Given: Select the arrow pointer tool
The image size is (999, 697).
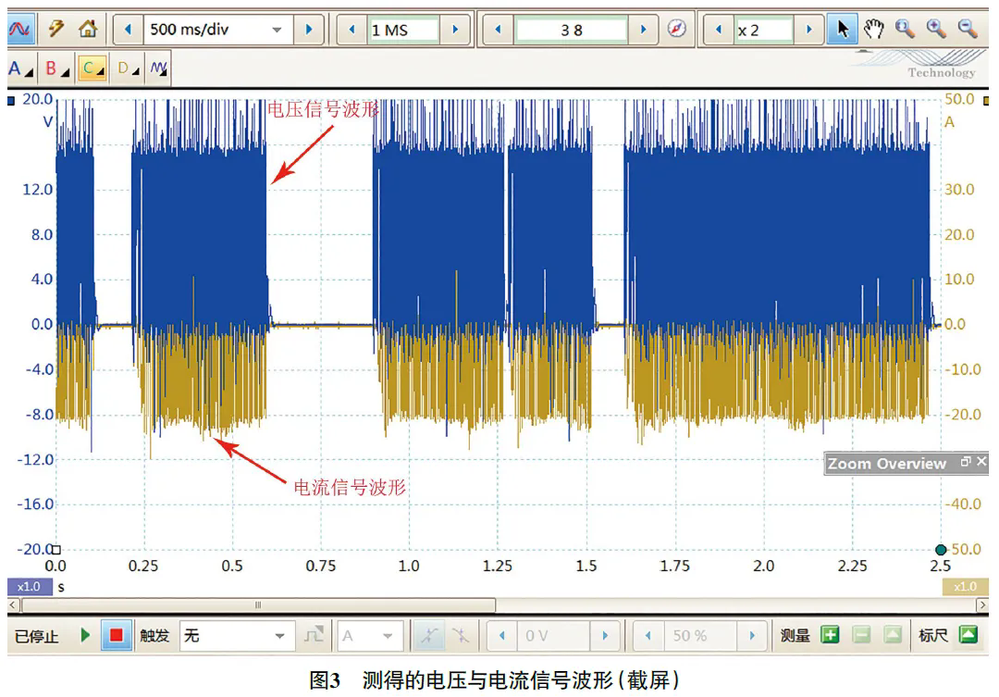Looking at the screenshot, I should coord(842,30).
